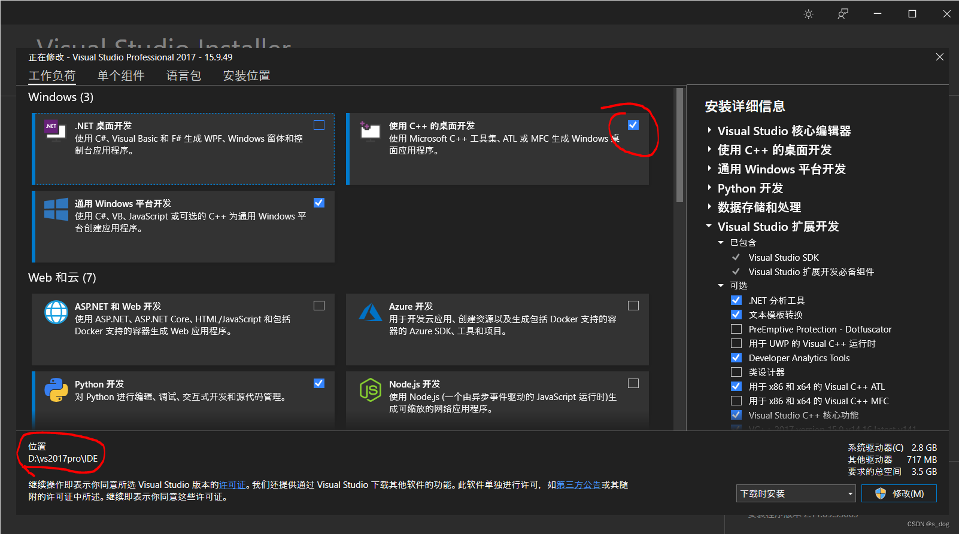Click the 安装详细信息 heading
Screen dimensions: 959x534
(745, 106)
